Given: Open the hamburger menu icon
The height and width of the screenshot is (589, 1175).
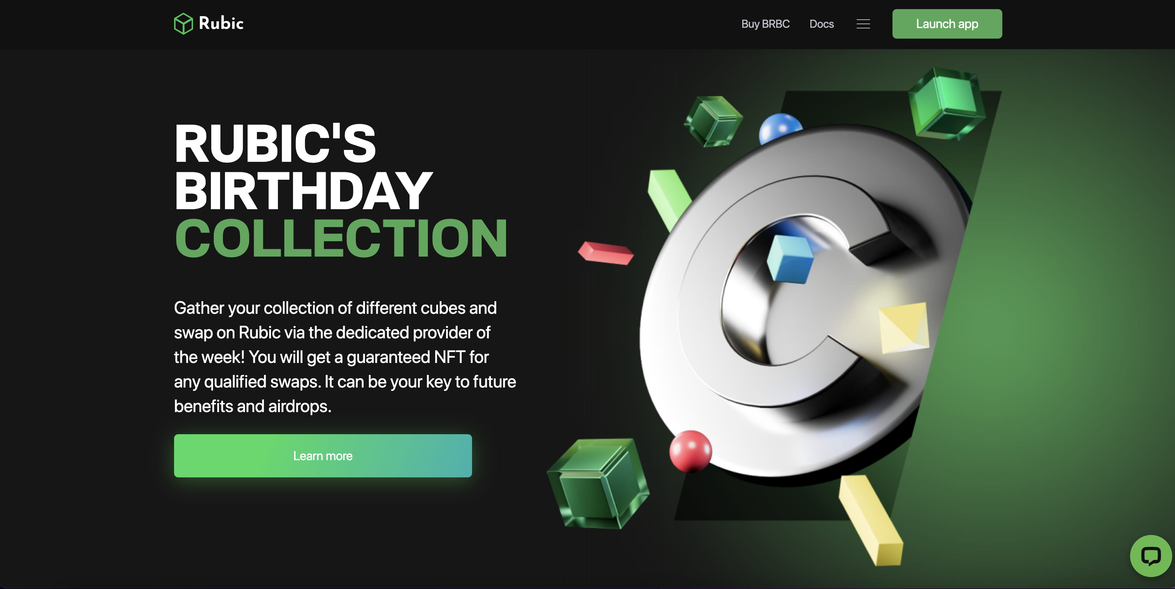Looking at the screenshot, I should tap(863, 24).
